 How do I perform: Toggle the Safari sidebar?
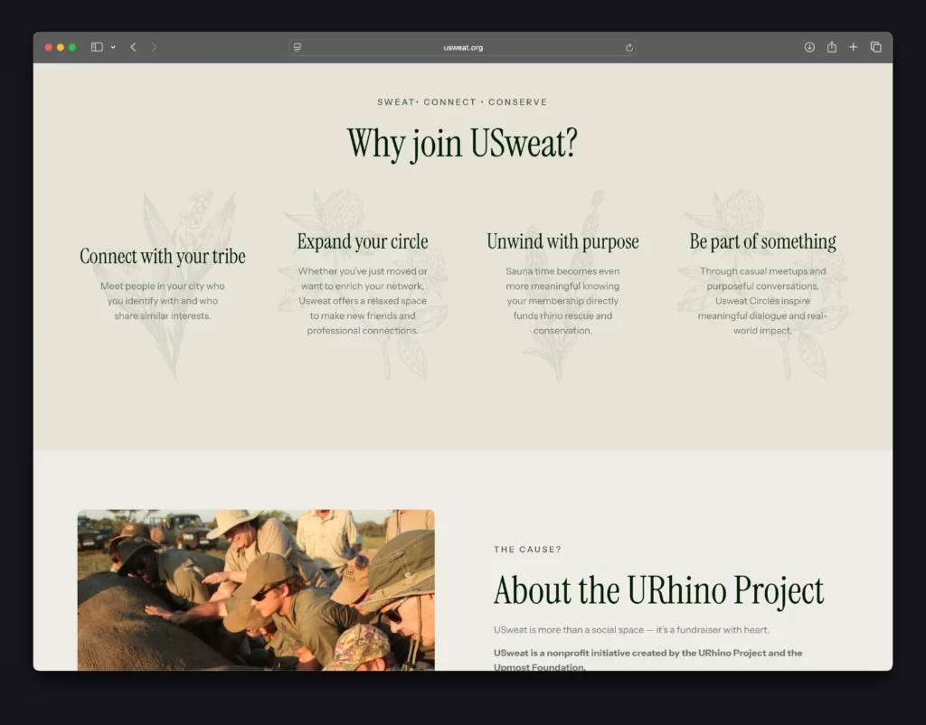click(x=97, y=47)
